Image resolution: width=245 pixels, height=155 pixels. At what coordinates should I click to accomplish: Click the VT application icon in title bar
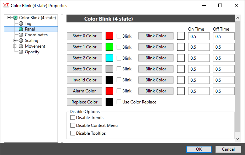click(6, 5)
